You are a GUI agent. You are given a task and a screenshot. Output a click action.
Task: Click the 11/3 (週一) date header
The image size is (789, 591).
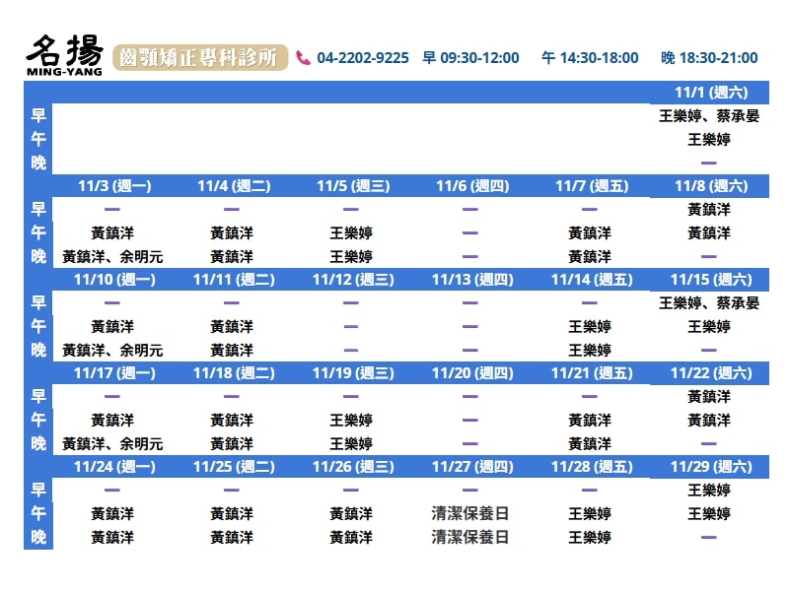tap(112, 186)
